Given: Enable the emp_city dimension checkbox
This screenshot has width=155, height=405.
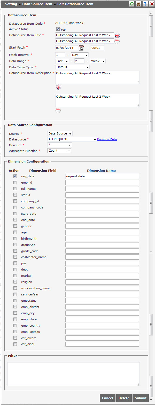Looking at the screenshot, I should click(15, 313).
